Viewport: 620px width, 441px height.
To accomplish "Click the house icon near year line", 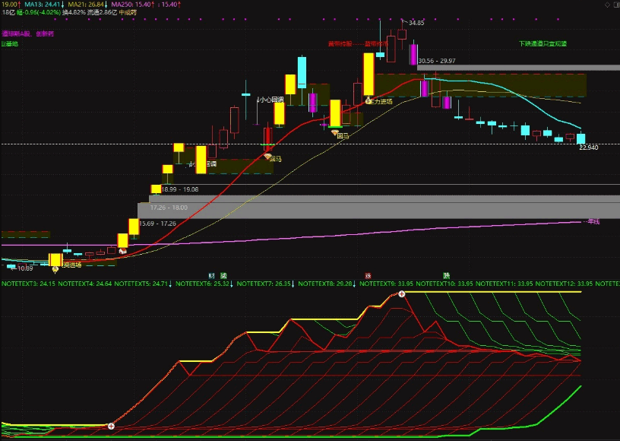I will (x=122, y=251).
